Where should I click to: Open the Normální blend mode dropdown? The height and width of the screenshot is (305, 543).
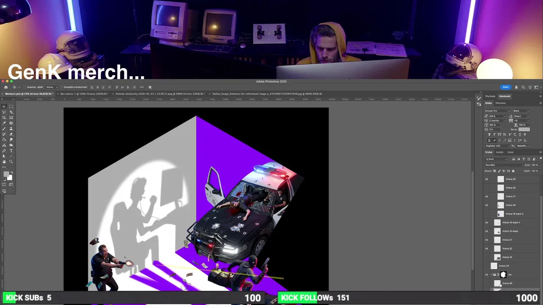tap(504, 165)
